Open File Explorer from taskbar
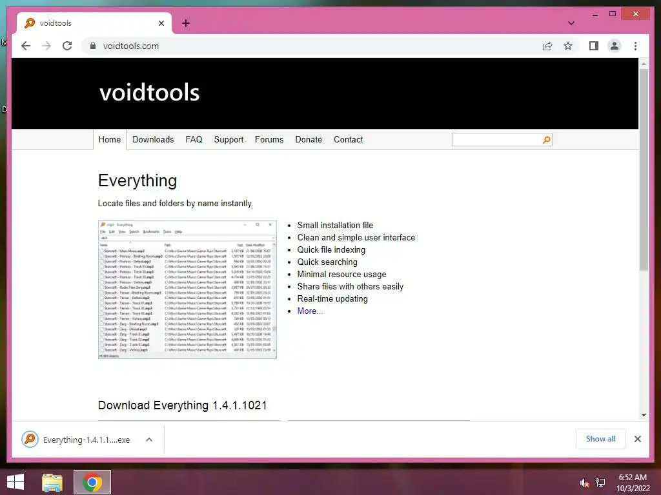 [x=52, y=482]
